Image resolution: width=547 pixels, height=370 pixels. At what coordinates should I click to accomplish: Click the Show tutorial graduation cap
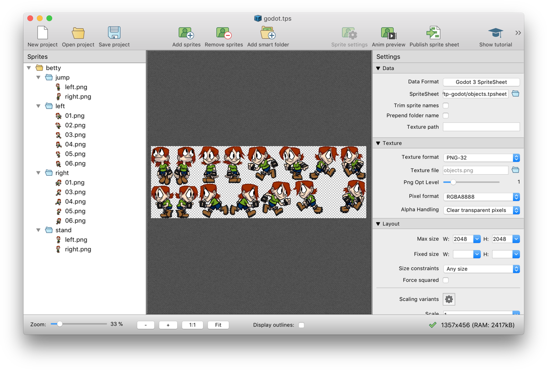(x=495, y=33)
